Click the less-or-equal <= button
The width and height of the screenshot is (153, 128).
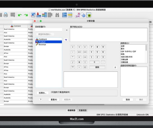pos(79,52)
